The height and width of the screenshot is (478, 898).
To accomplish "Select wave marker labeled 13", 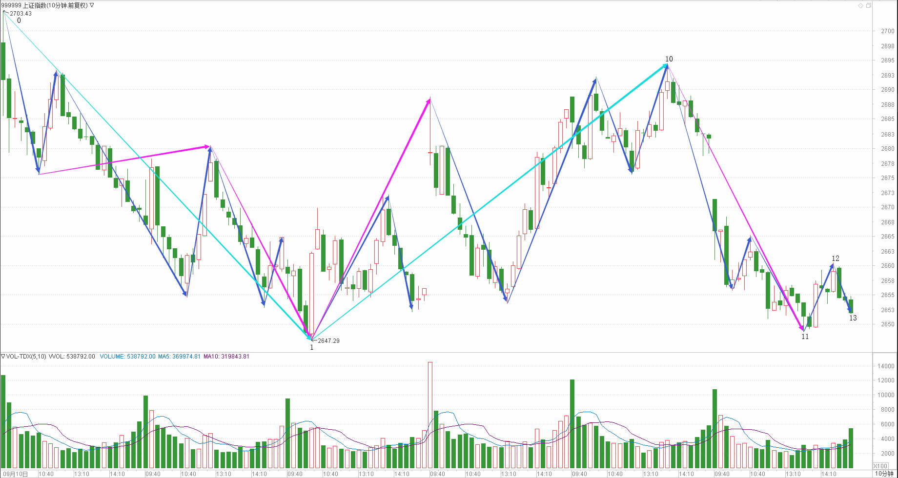I will coord(853,318).
